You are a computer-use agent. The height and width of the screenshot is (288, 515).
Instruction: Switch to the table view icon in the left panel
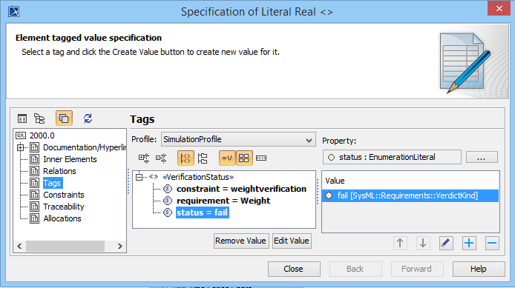pyautogui.click(x=22, y=118)
